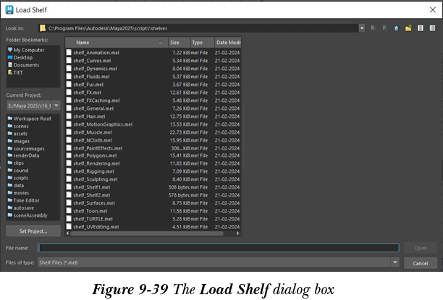The width and height of the screenshot is (443, 300).
Task: Switch to detail view mode icon
Action: tap(432, 28)
